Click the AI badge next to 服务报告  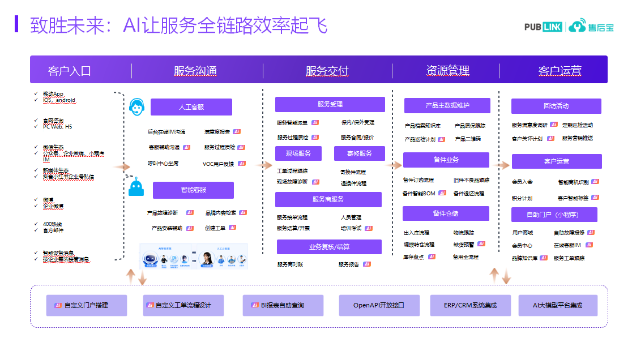coord(367,263)
